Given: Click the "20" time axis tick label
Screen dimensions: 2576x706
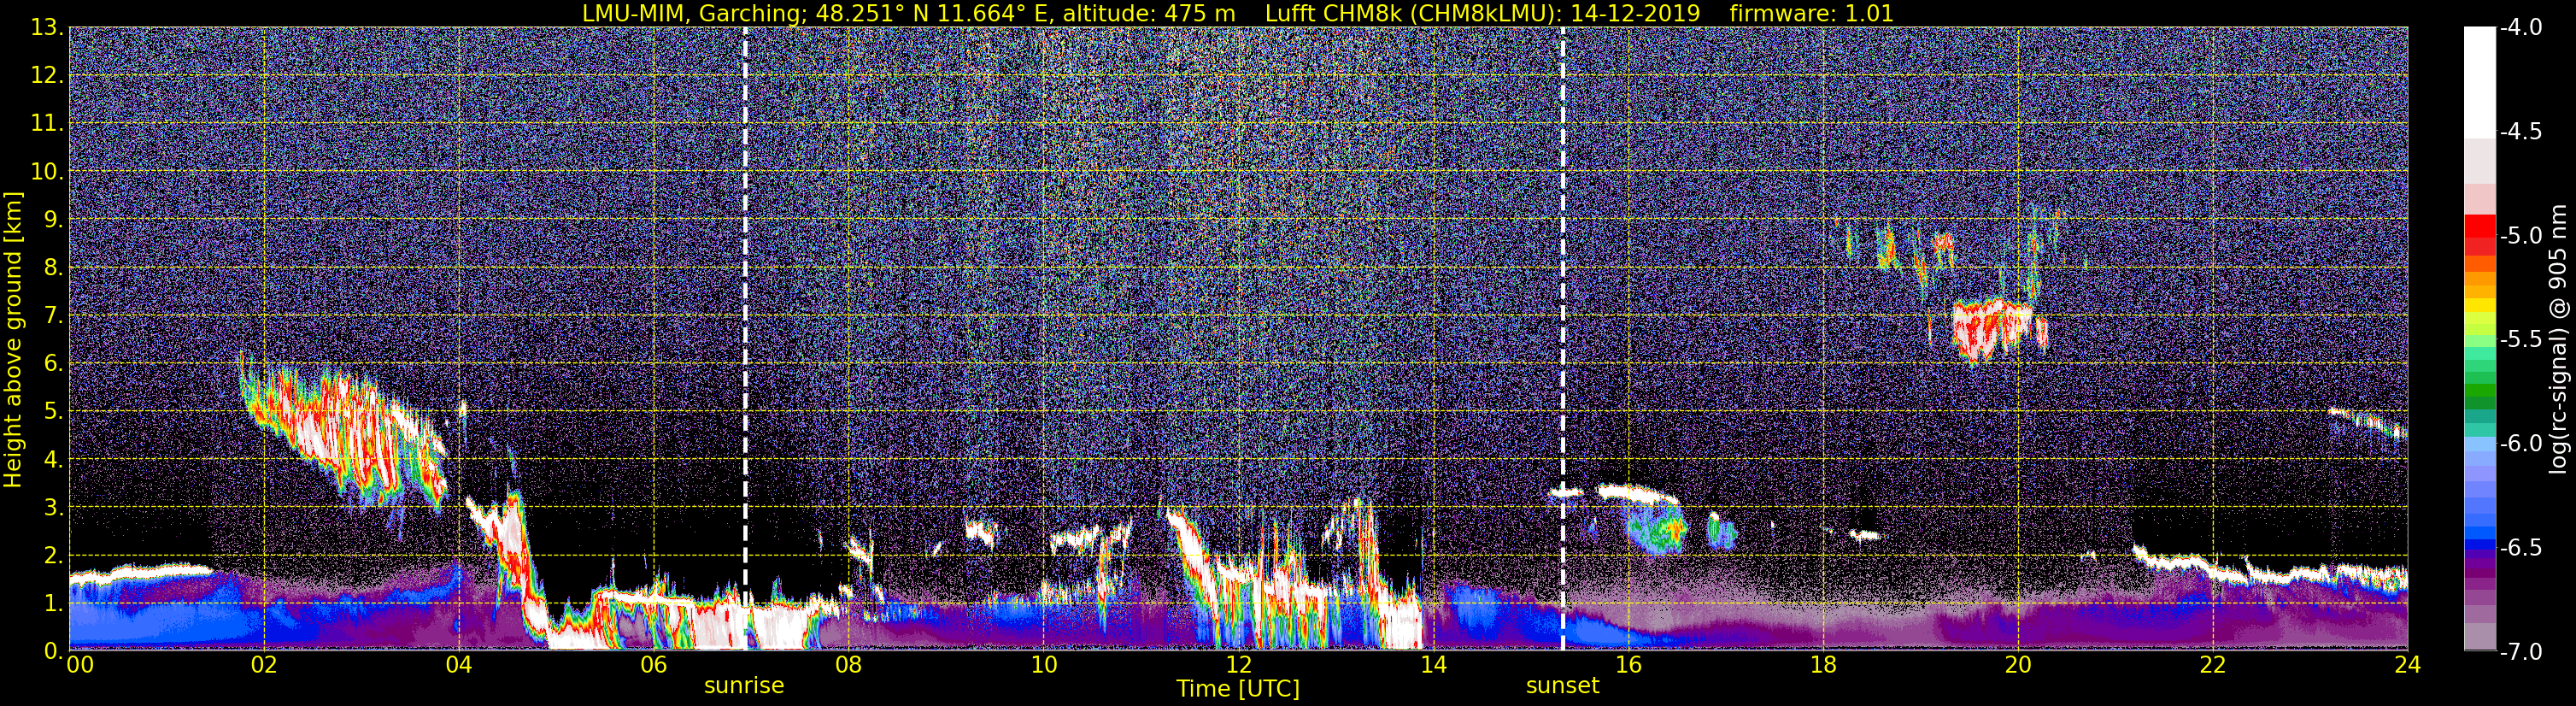Looking at the screenshot, I should 2018,665.
